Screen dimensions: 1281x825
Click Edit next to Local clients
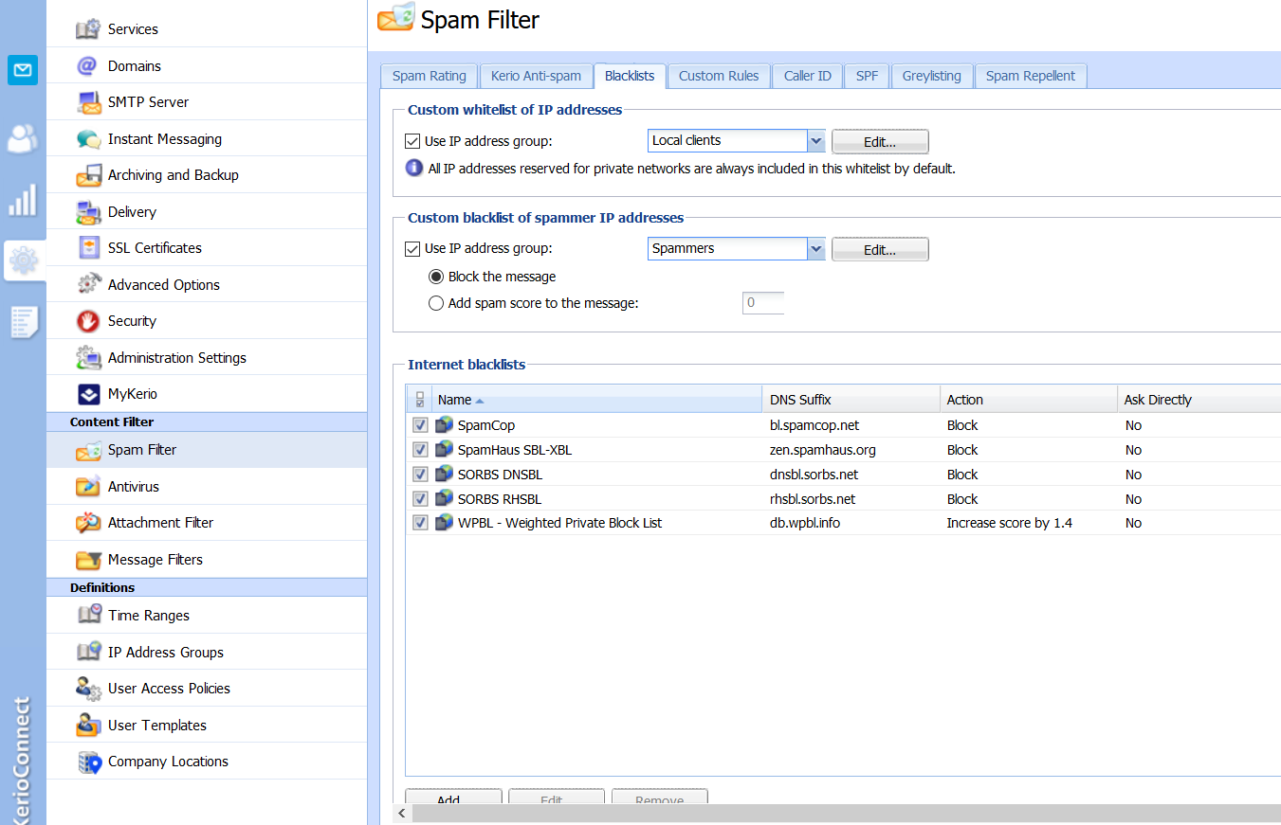(x=880, y=142)
